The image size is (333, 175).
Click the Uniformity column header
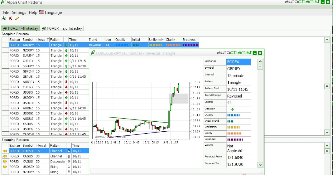tap(157, 39)
